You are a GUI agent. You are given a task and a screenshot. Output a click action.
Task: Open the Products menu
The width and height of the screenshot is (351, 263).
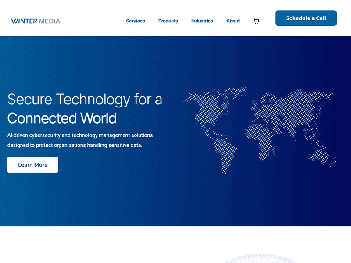[x=168, y=21]
